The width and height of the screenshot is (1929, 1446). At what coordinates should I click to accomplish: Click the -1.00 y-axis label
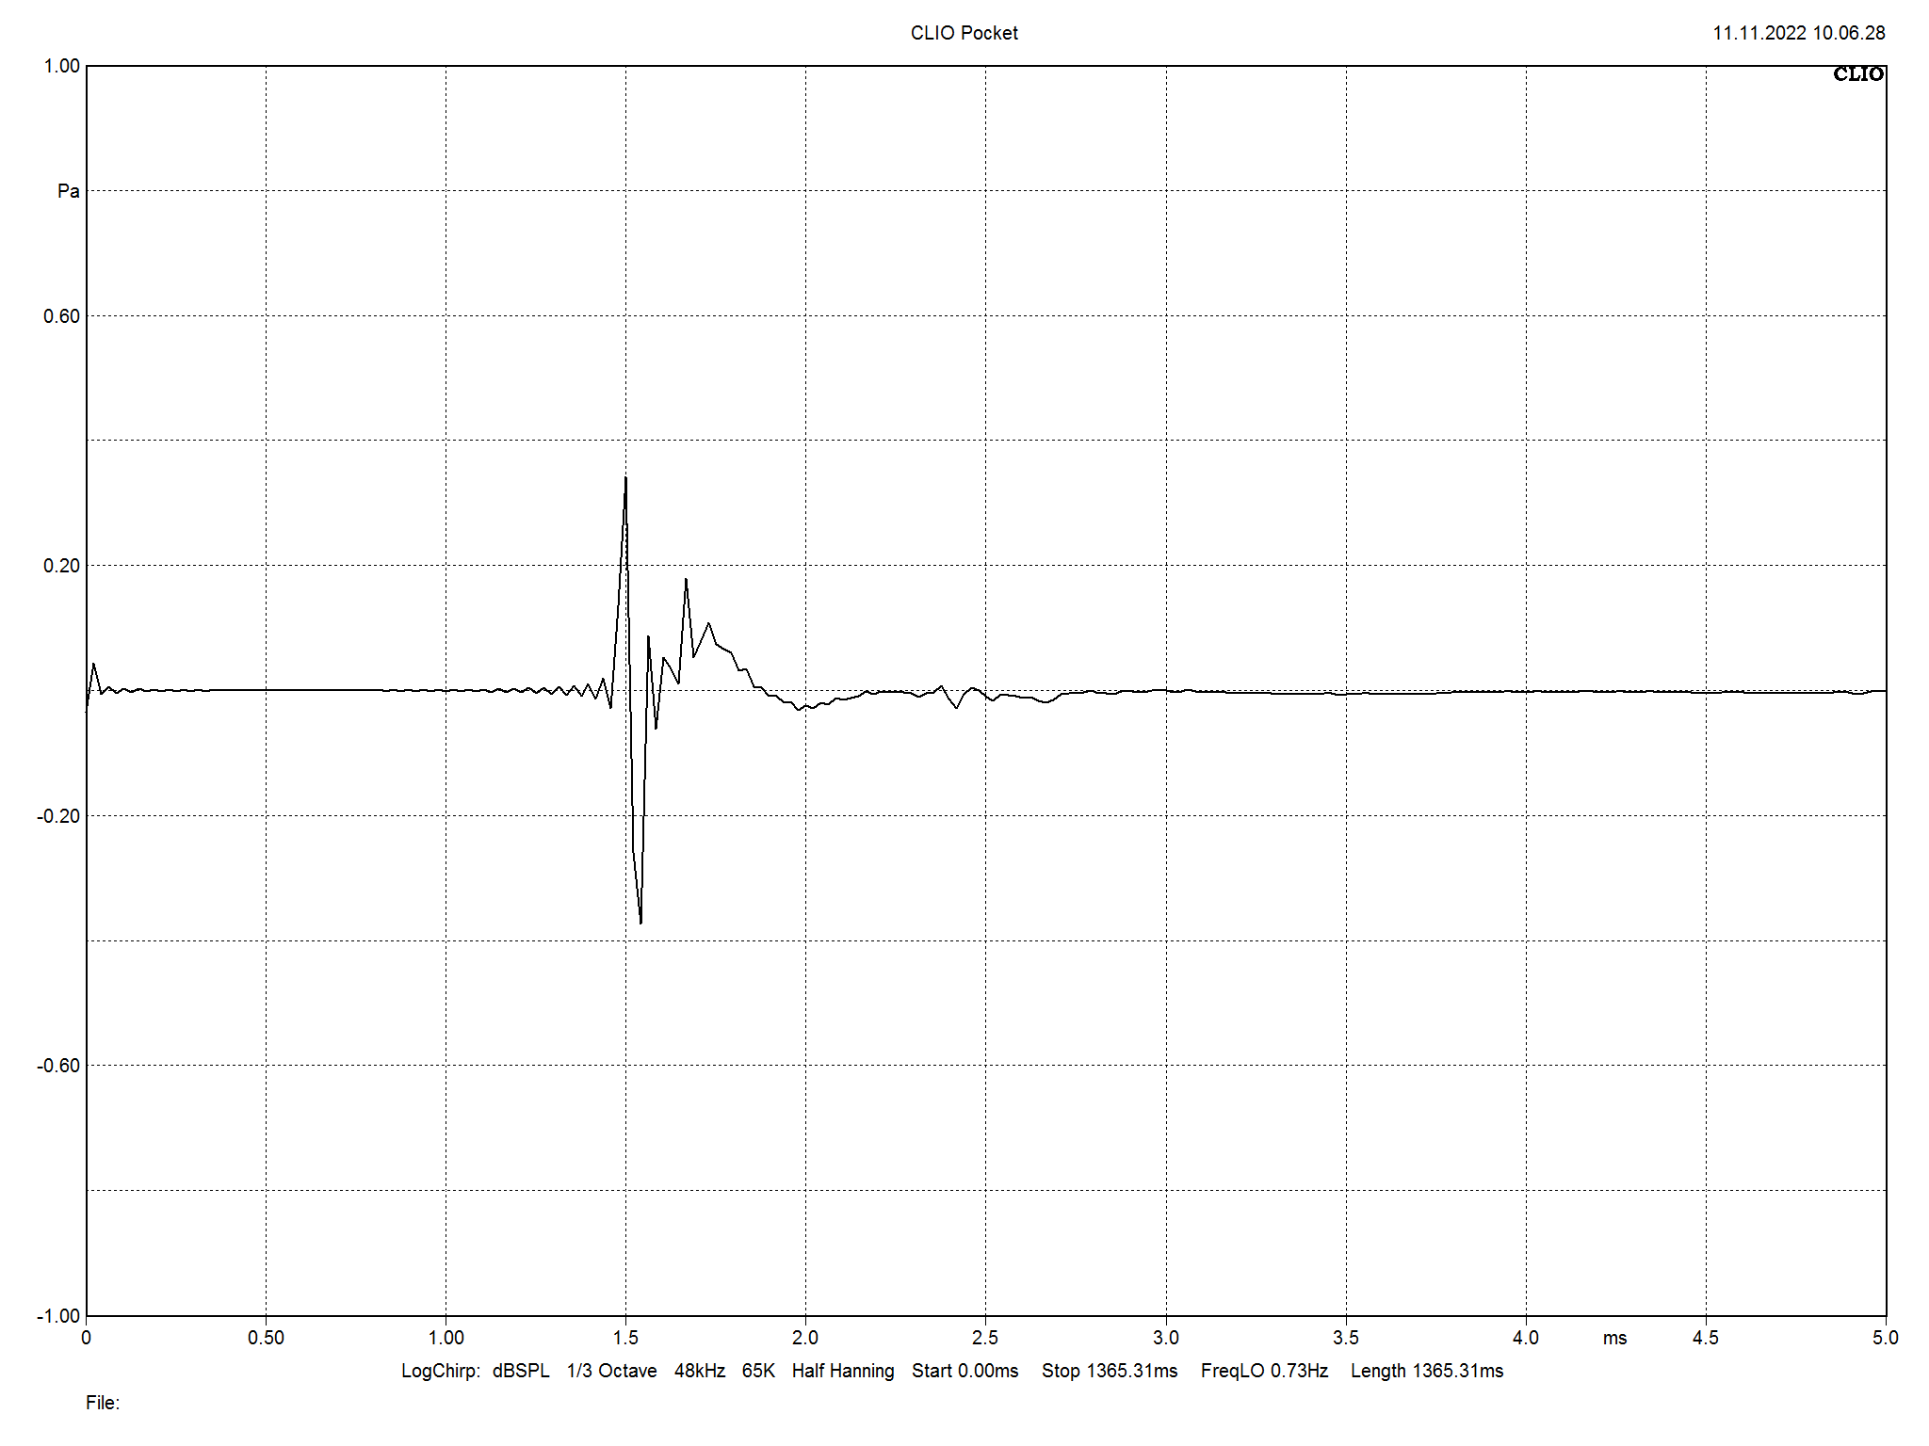(58, 1316)
